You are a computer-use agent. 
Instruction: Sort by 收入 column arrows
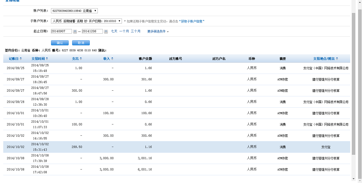point(112,59)
